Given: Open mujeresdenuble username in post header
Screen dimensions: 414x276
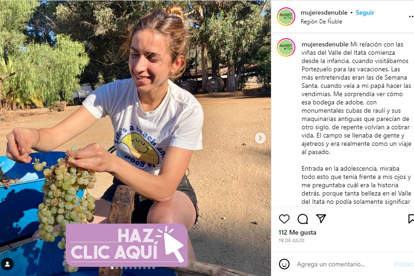Looking at the screenshot, I should point(324,12).
